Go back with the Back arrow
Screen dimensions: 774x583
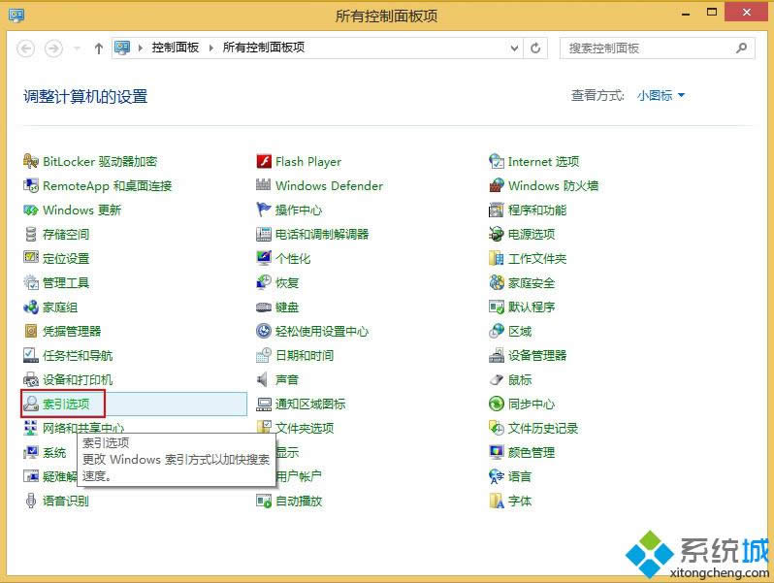[25, 49]
